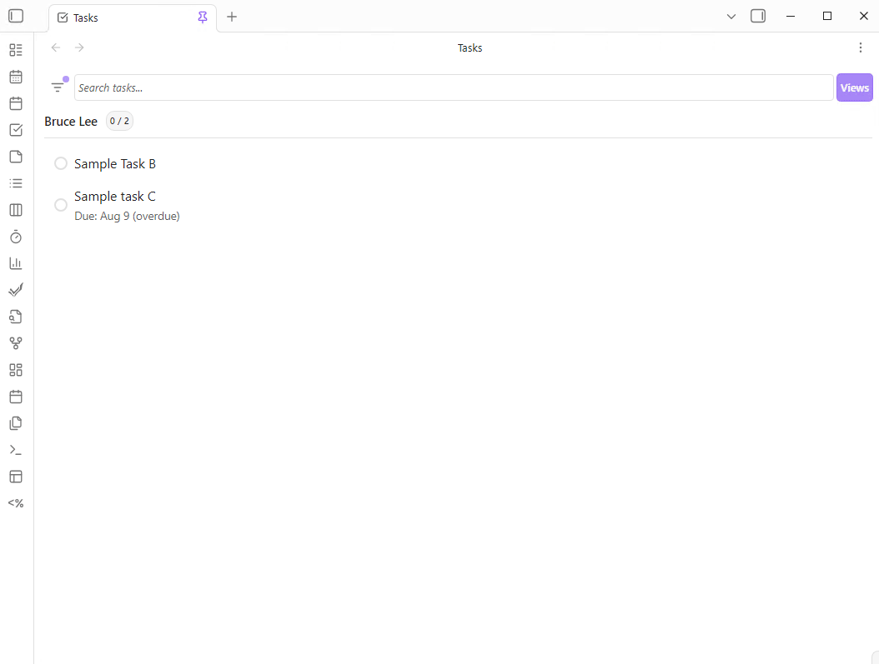Open the three-dot options menu
The height and width of the screenshot is (664, 879).
(x=861, y=47)
